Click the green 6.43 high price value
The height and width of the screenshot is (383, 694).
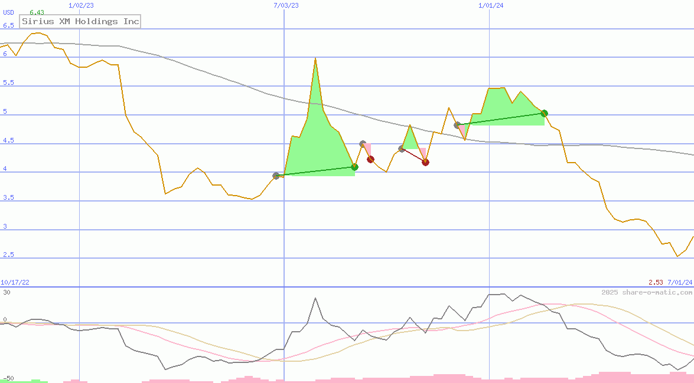(x=37, y=12)
